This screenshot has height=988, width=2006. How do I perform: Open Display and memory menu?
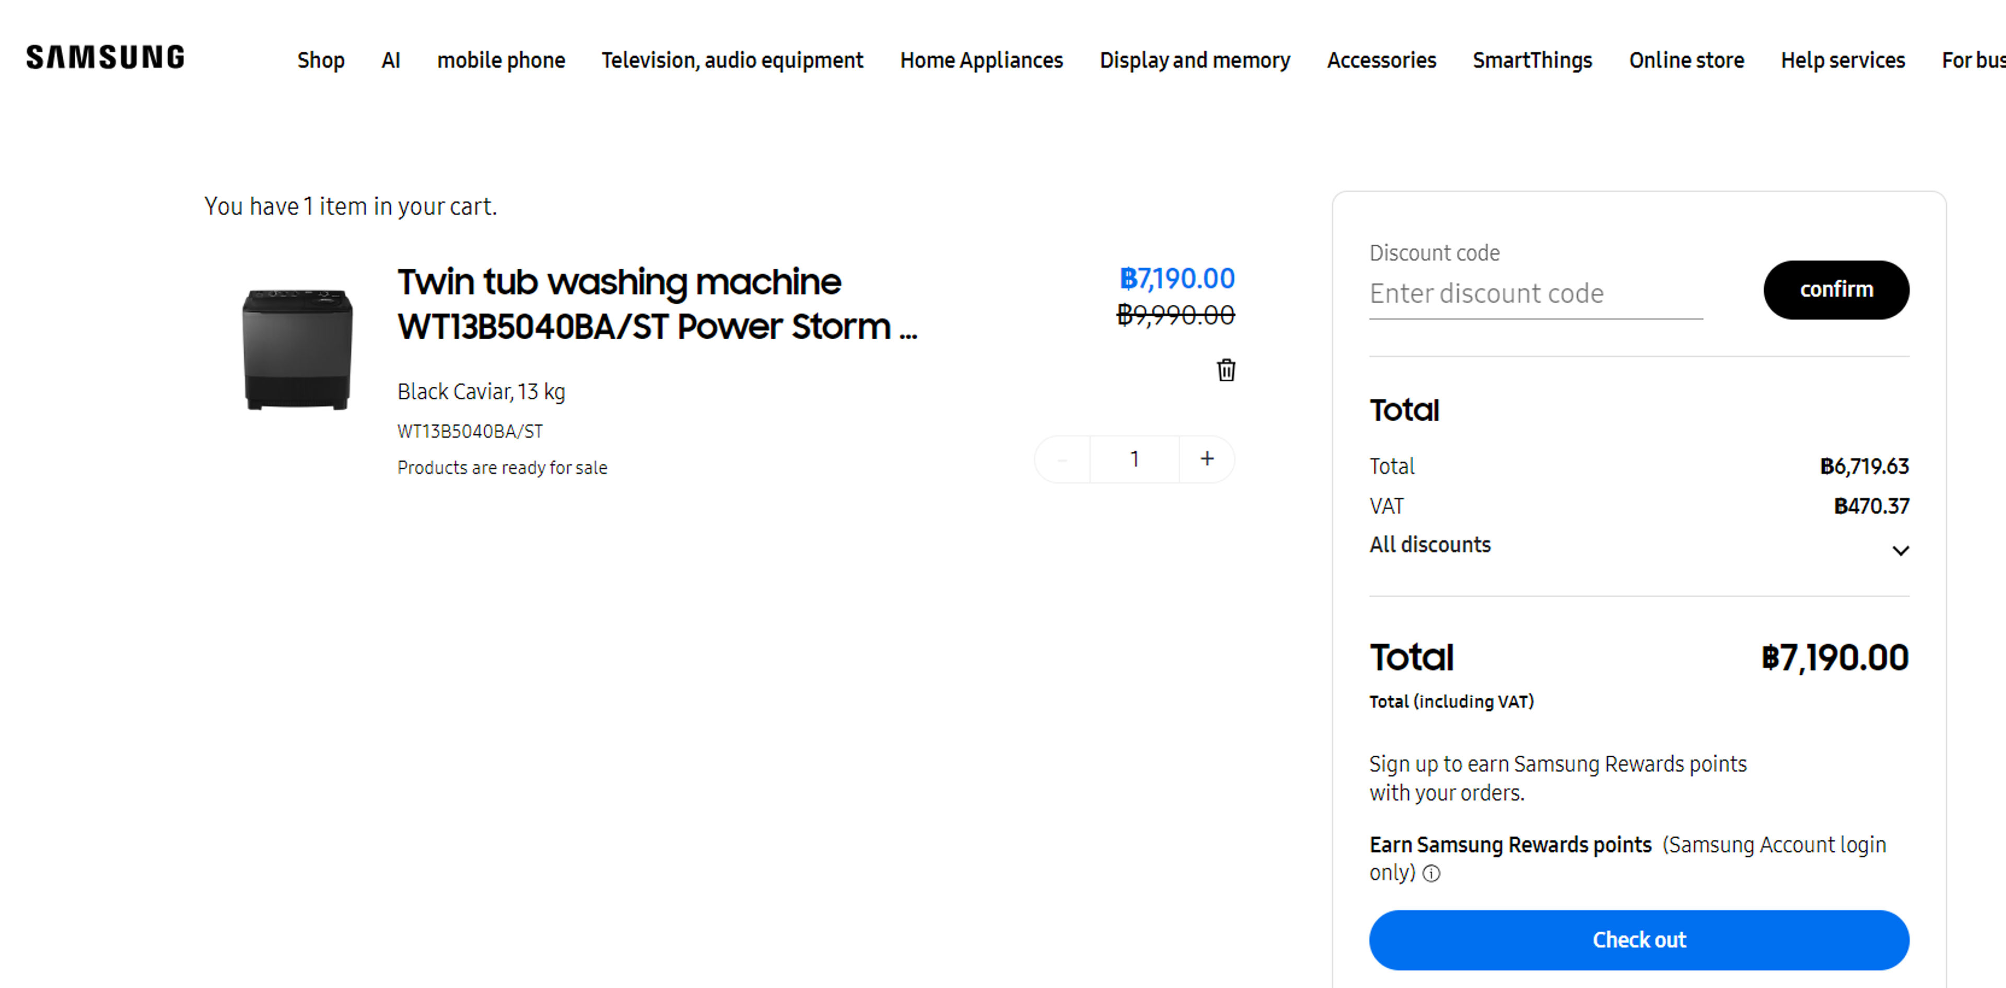pos(1195,60)
